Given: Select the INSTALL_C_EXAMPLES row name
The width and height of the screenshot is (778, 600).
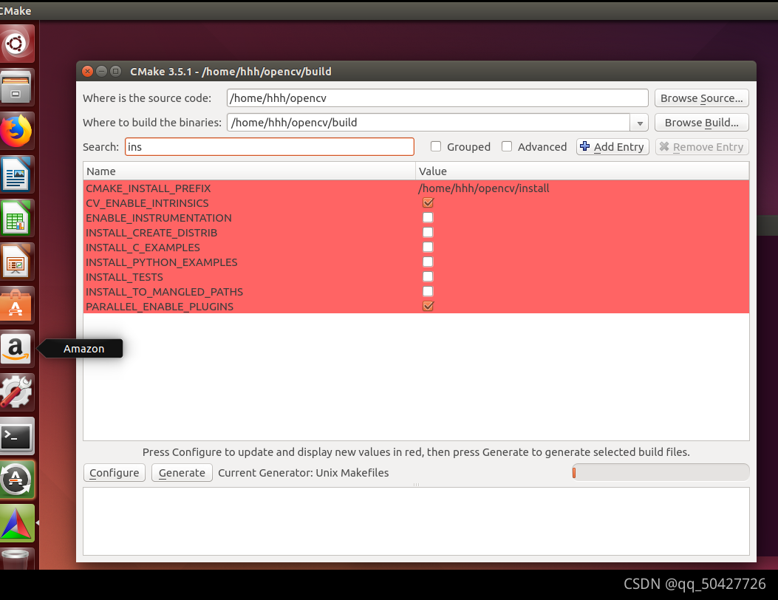Looking at the screenshot, I should 143,248.
